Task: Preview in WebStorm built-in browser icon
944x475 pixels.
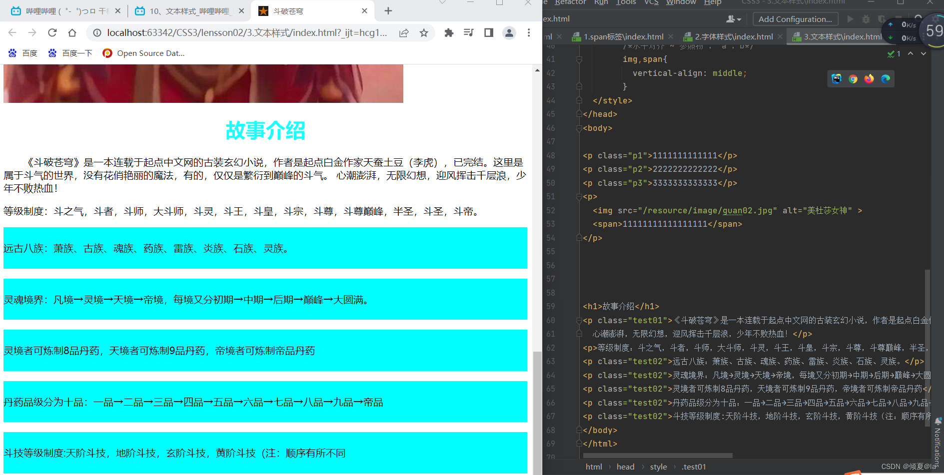Action: pyautogui.click(x=837, y=78)
